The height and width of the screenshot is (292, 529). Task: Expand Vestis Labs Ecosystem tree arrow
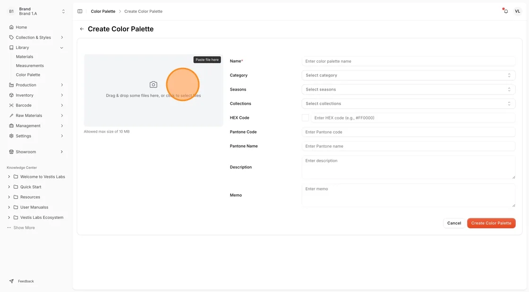[9, 217]
